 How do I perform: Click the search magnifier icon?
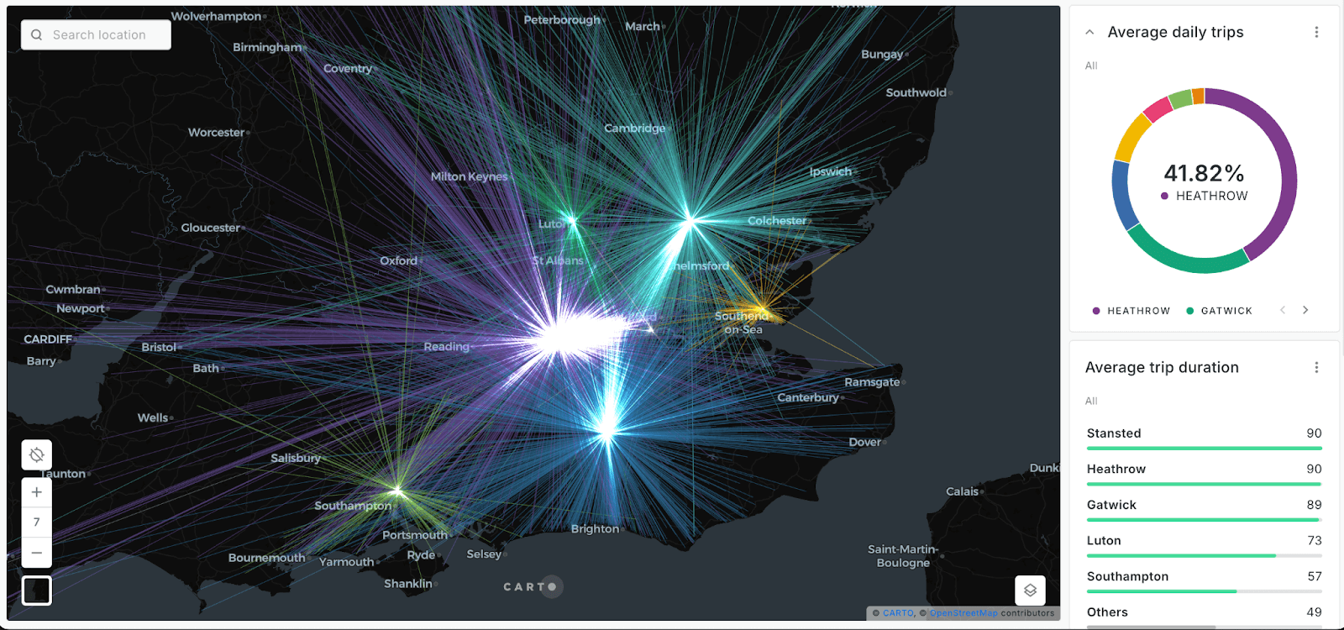click(x=36, y=35)
